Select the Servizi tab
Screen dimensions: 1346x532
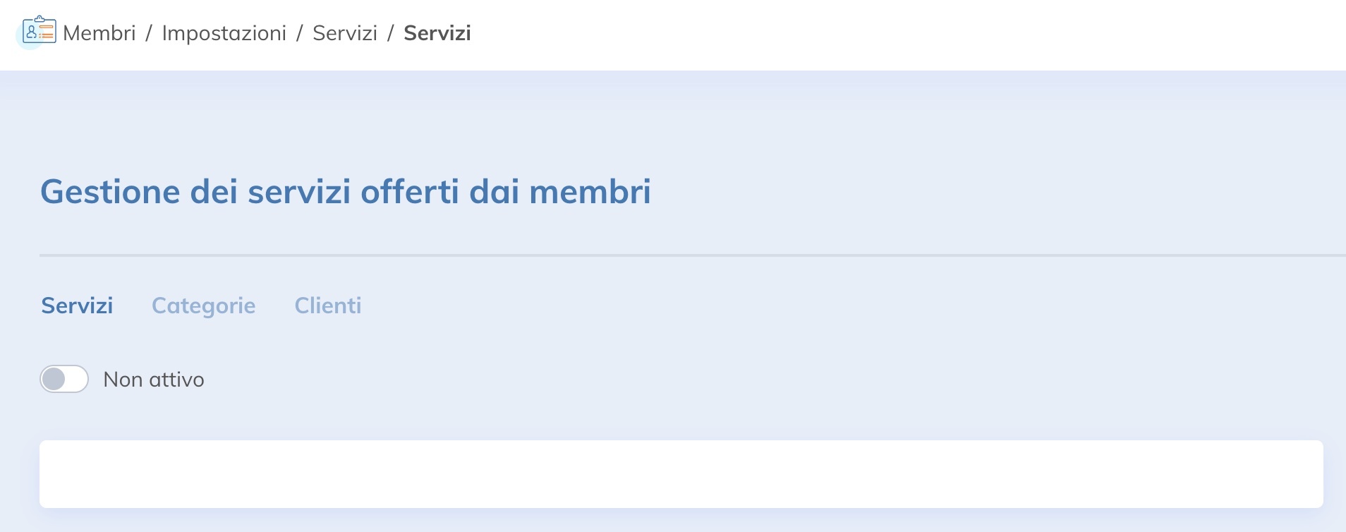tap(77, 306)
